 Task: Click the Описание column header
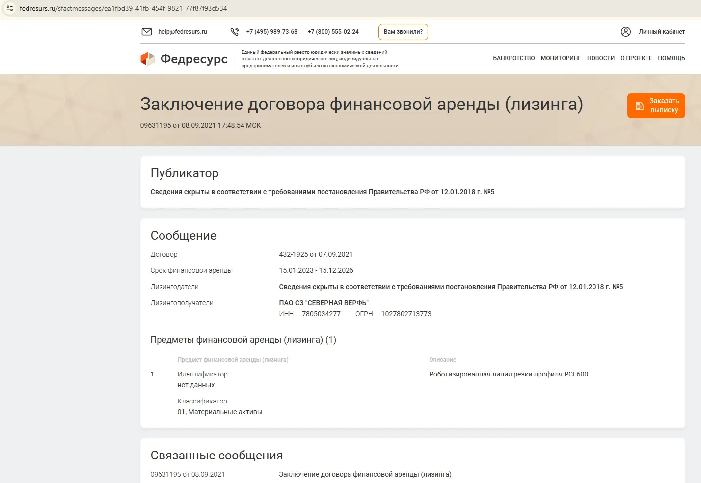tap(443, 360)
